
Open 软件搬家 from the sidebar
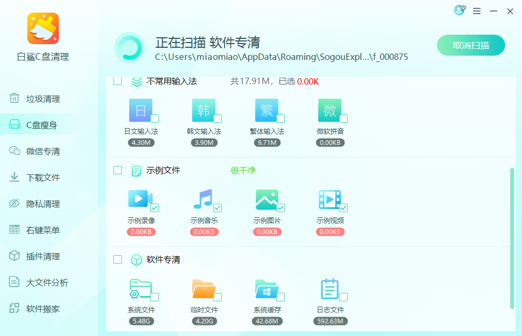(x=35, y=309)
